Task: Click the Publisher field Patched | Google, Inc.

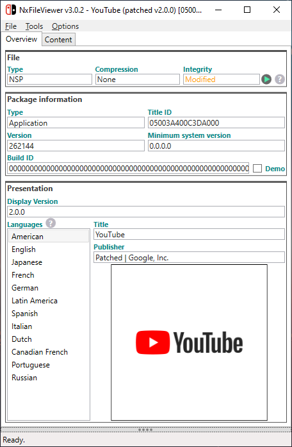Action: pyautogui.click(x=190, y=257)
